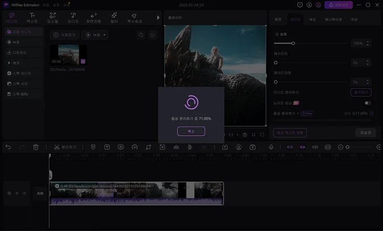Toggle the noise reduction switch

(x=367, y=103)
